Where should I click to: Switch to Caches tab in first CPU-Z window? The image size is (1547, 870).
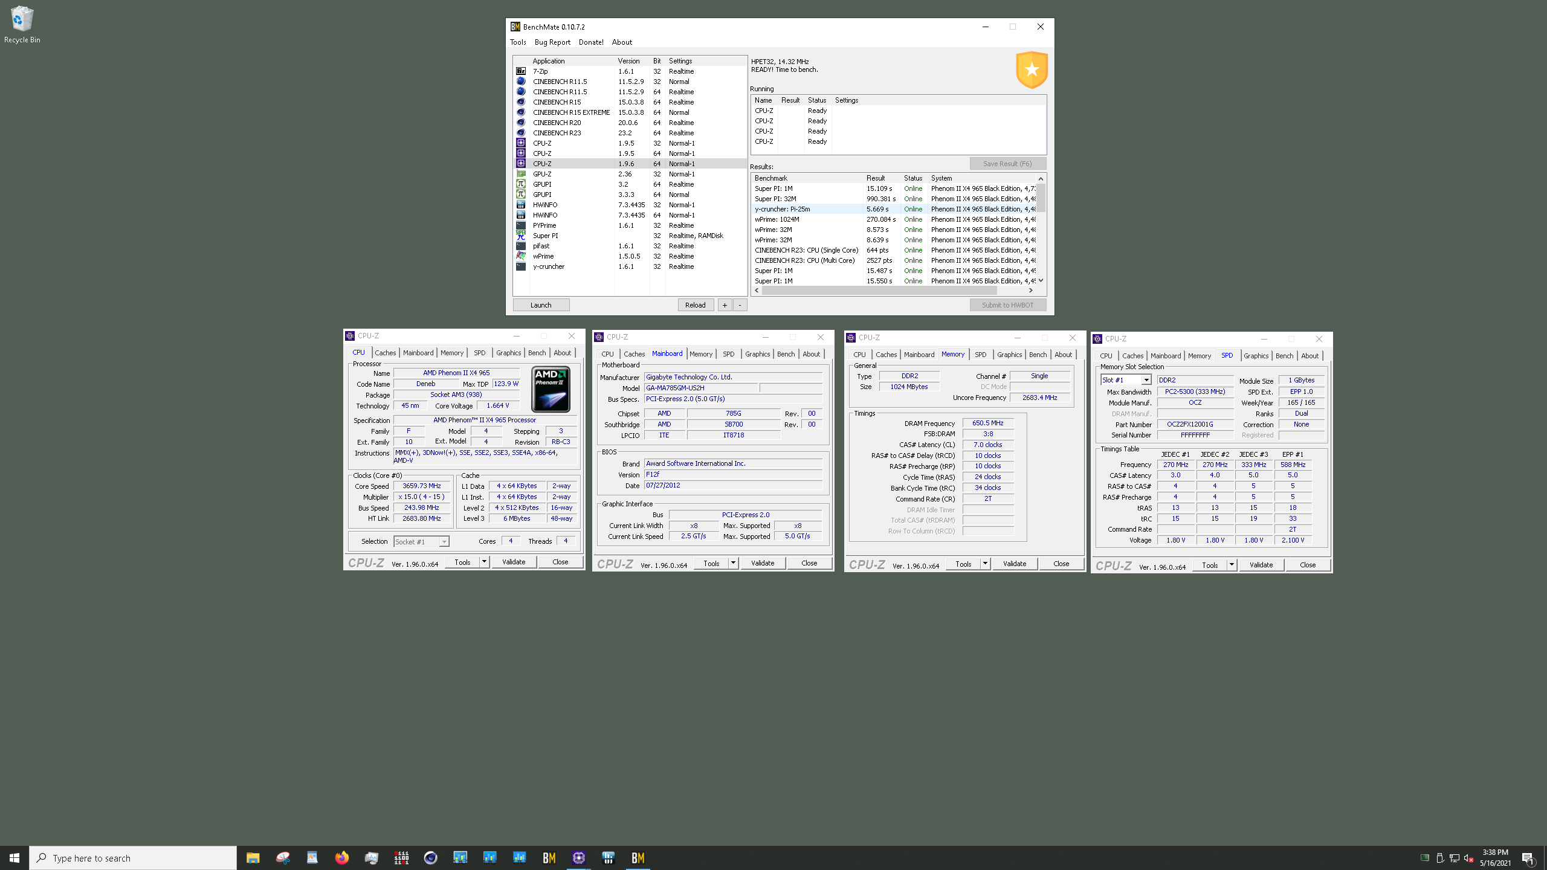click(x=386, y=353)
